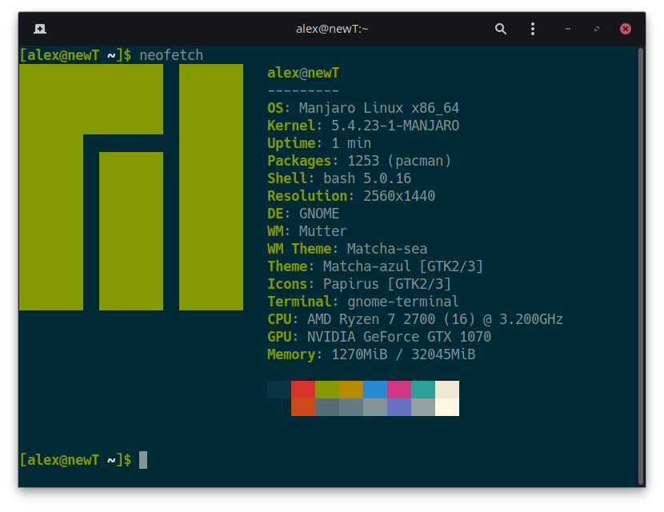
Task: Click the Resolution: 2560x1440 line
Action: (351, 196)
